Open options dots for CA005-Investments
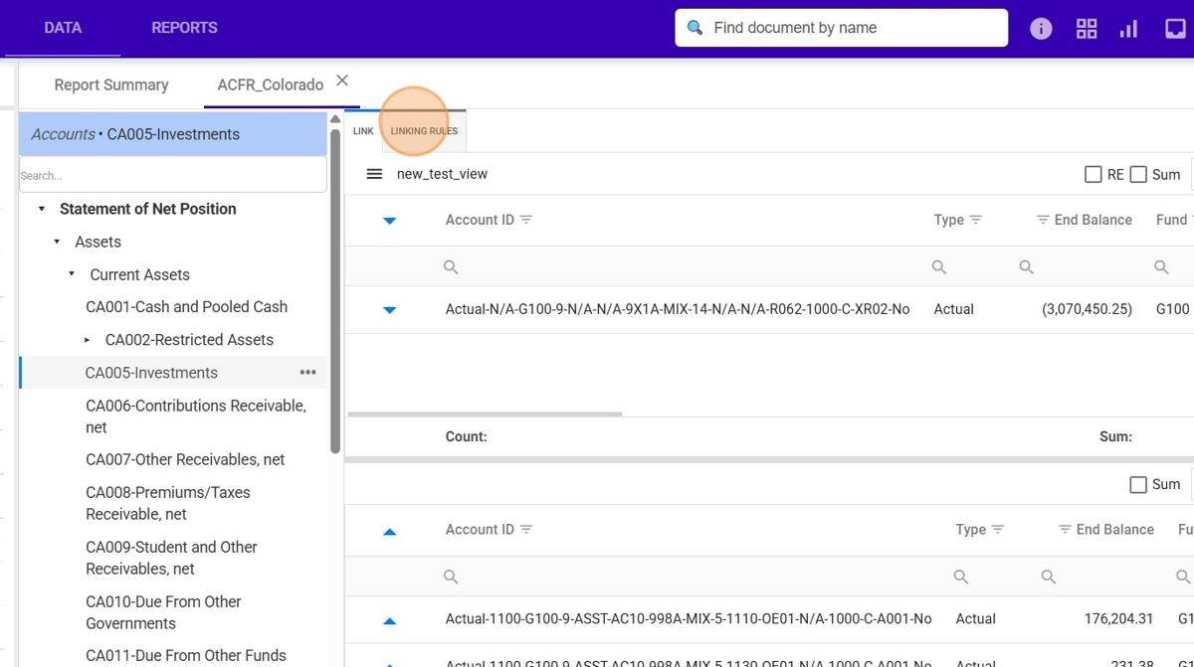 click(307, 373)
